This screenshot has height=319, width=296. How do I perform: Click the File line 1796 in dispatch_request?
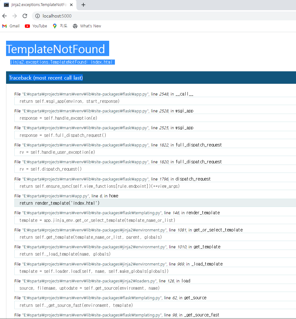coord(112,179)
